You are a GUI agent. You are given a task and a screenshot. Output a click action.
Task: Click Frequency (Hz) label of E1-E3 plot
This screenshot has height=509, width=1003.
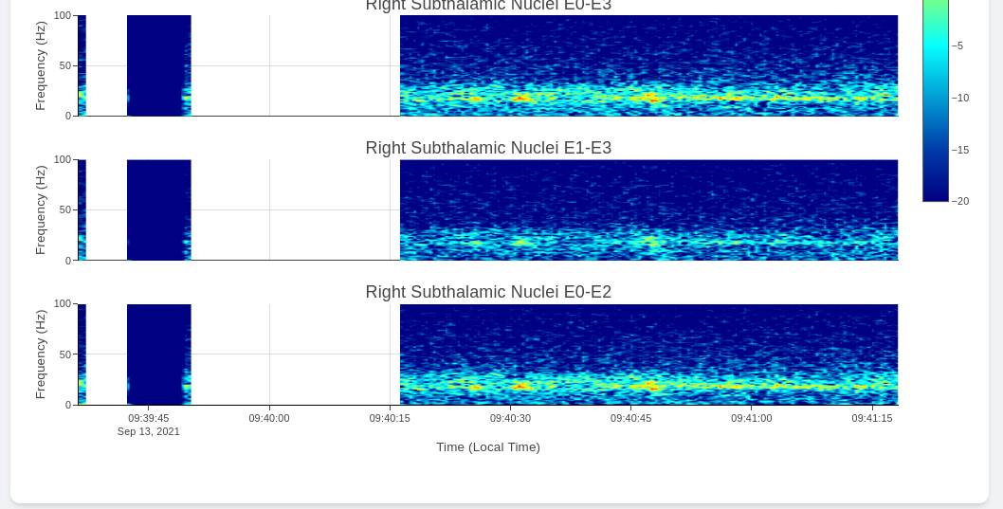[x=41, y=209]
